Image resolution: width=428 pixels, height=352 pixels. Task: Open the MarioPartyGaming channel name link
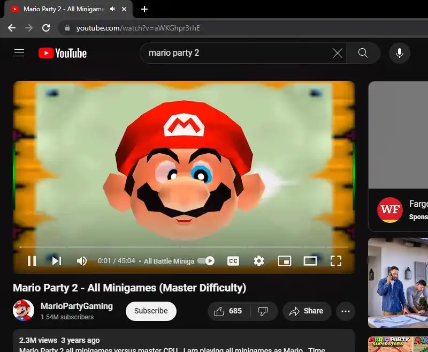tap(77, 306)
